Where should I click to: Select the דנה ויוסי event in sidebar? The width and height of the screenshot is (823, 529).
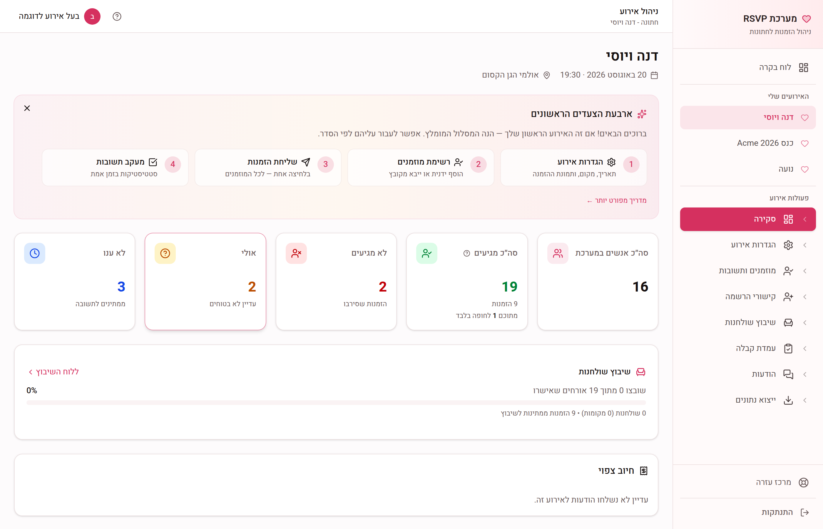[x=748, y=118]
